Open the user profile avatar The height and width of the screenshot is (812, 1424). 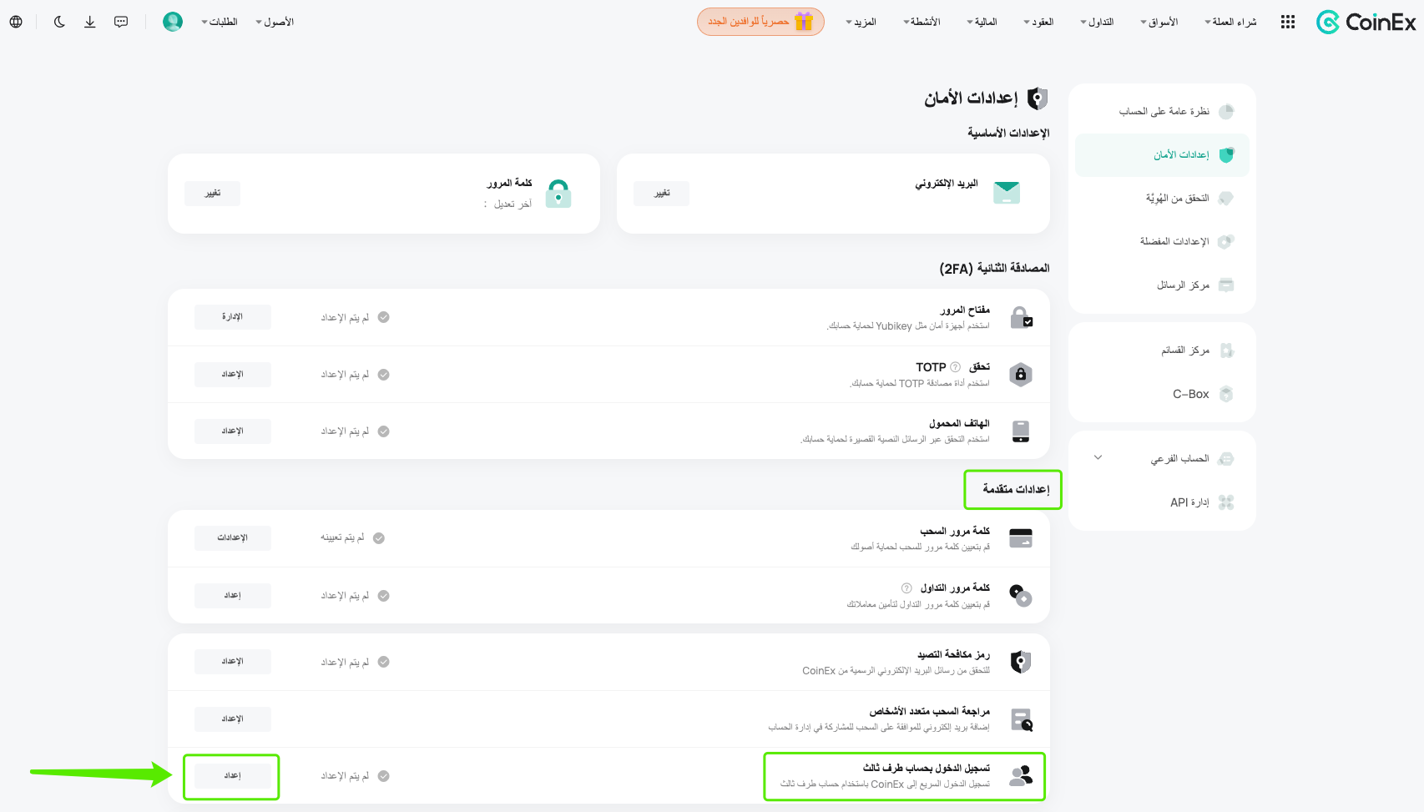tap(173, 22)
